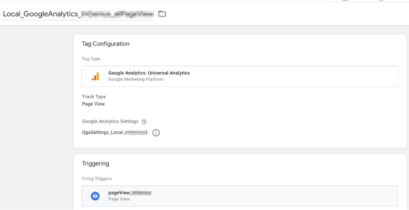Open the Triggering section heading

click(95, 164)
